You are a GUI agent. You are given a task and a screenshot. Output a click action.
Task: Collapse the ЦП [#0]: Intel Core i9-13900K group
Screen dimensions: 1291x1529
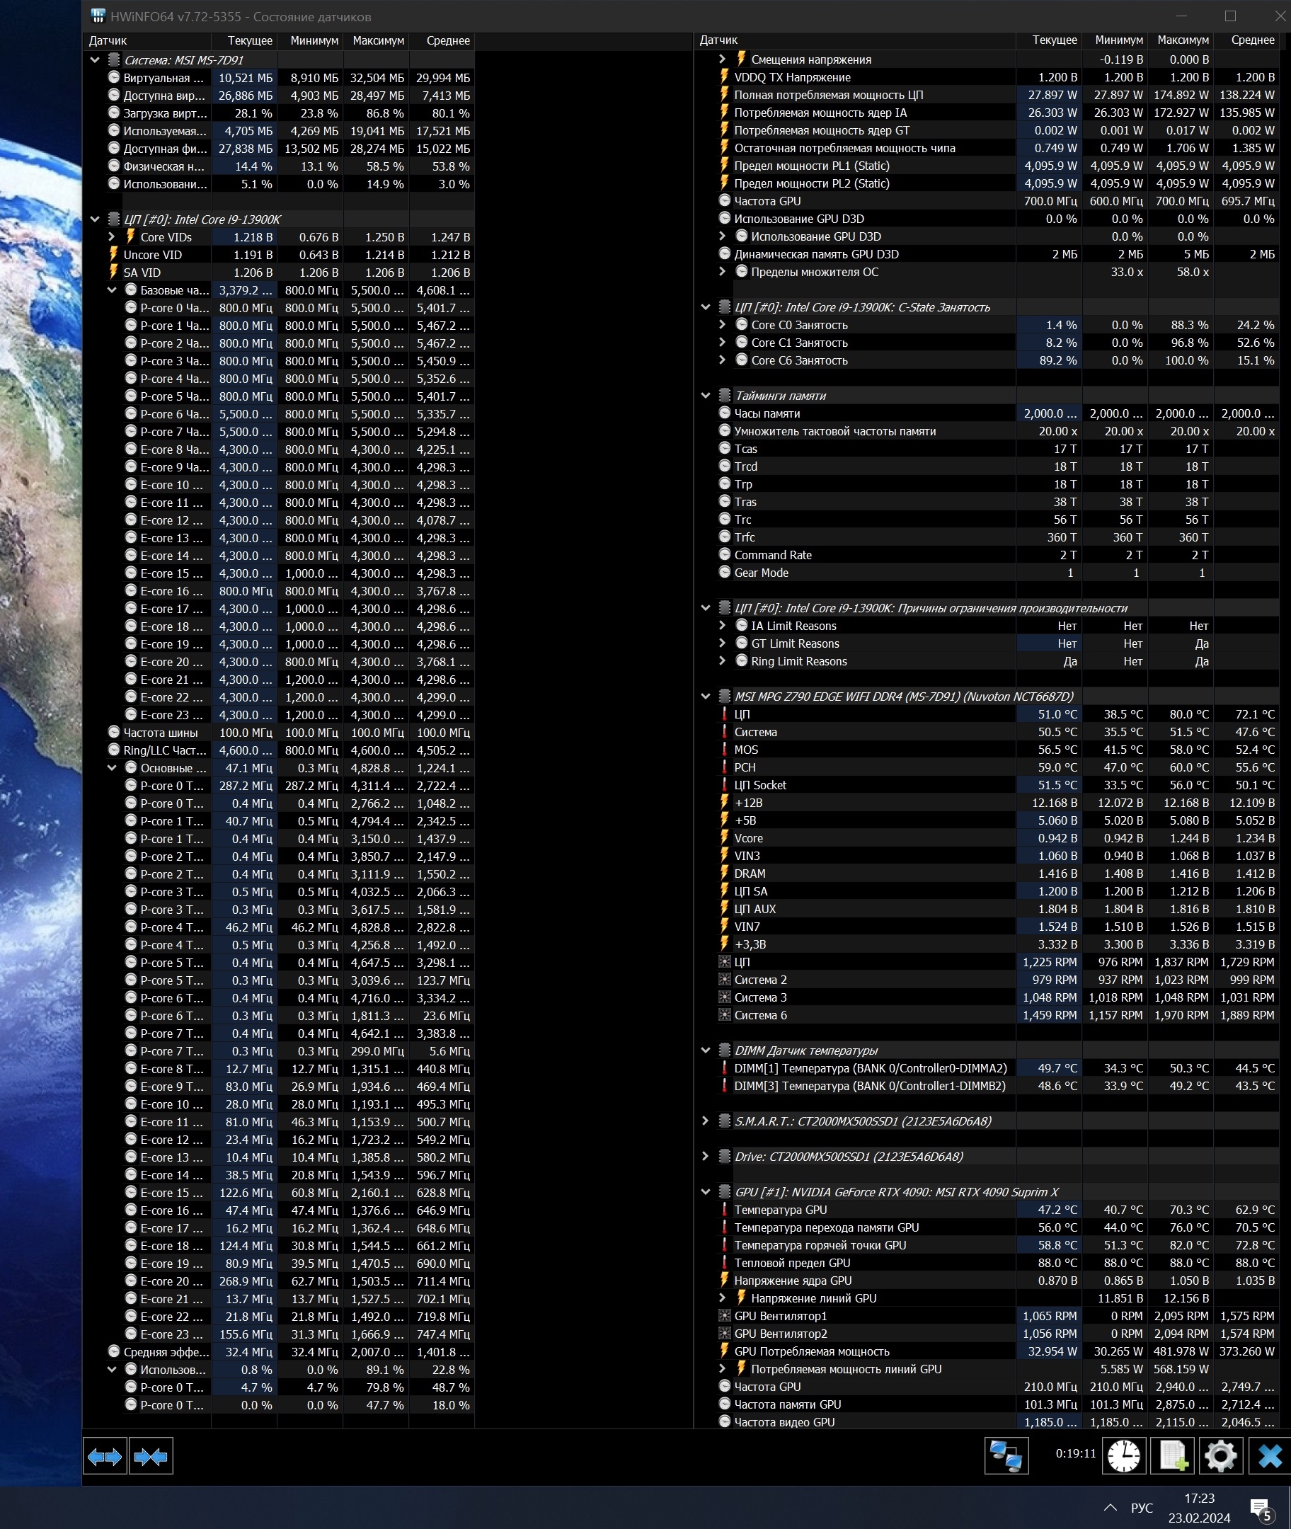click(95, 219)
